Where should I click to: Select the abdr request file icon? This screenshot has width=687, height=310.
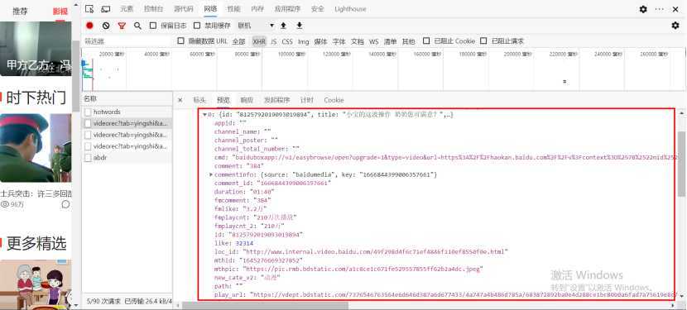point(88,158)
